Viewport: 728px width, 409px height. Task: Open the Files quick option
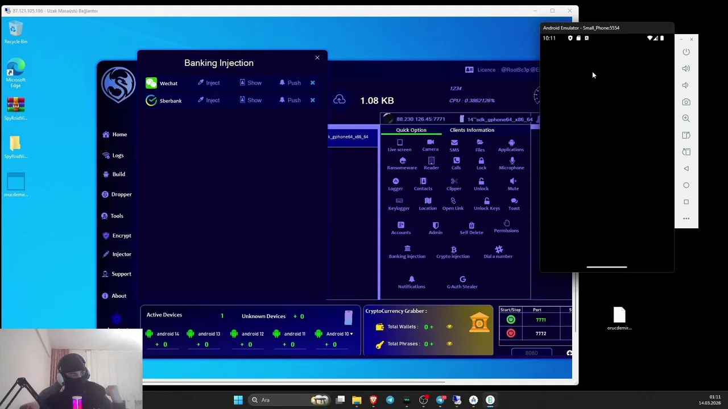(480, 145)
